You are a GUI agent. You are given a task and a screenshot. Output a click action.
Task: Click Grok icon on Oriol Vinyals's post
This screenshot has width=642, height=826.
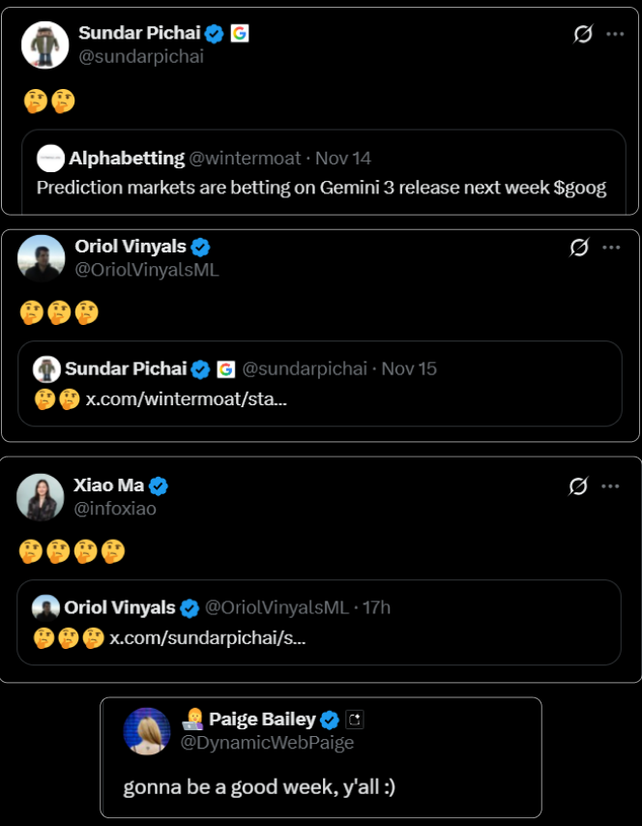[579, 248]
